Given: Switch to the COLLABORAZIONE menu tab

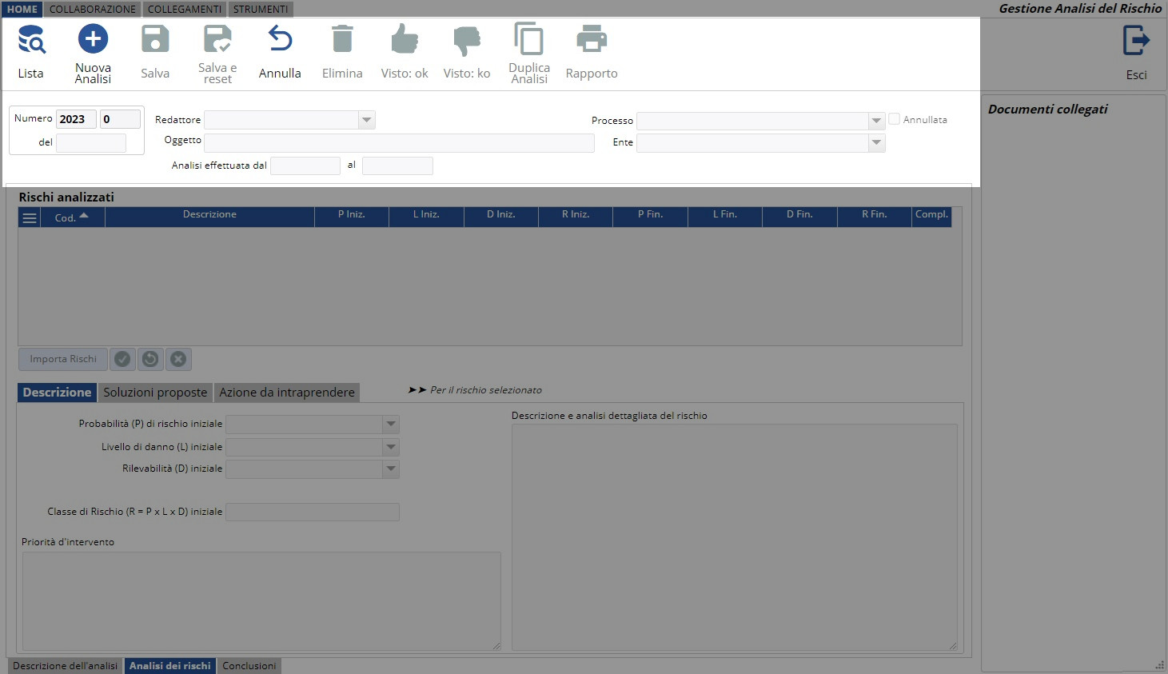Looking at the screenshot, I should 93,9.
